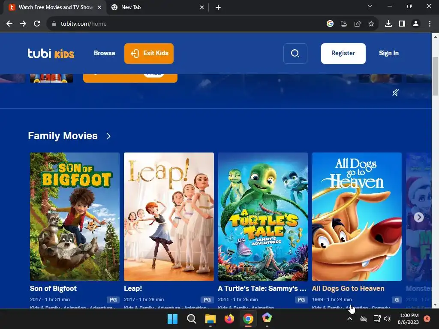Click the OneDrive cloud tray icon

point(364,319)
